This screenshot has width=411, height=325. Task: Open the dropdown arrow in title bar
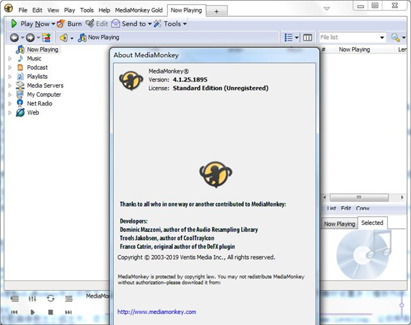[326, 9]
